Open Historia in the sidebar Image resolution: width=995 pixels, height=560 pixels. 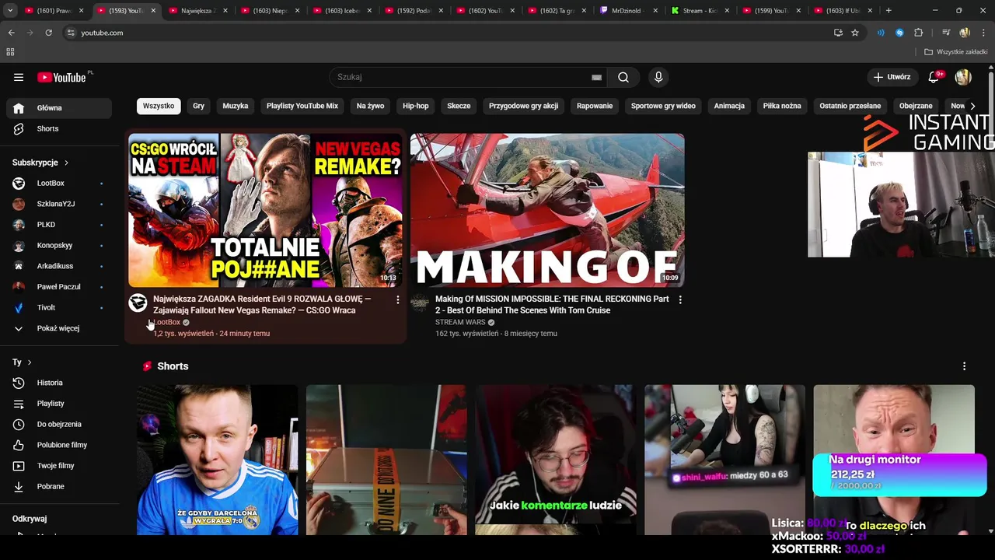coord(59,383)
